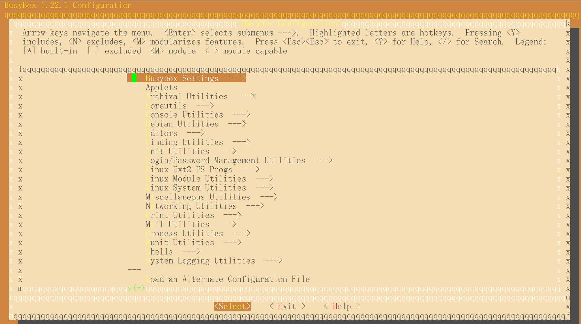Click the 'BusyBox 1.22.1 Configuration' title text
Screen dimensions: 581x324
pyautogui.click(x=68, y=5)
